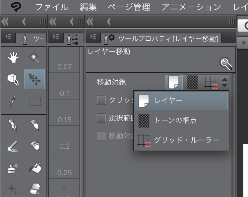248x197 pixels.
Task: Collapse Tool property dock with single arrow
Action: (109, 21)
